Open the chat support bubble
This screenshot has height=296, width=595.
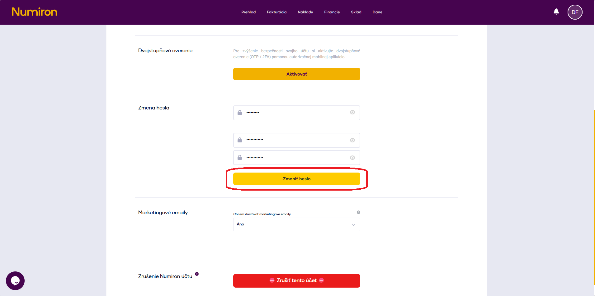[15, 280]
